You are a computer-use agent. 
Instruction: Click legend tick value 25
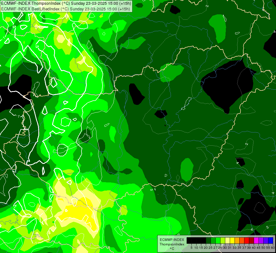click(x=211, y=248)
